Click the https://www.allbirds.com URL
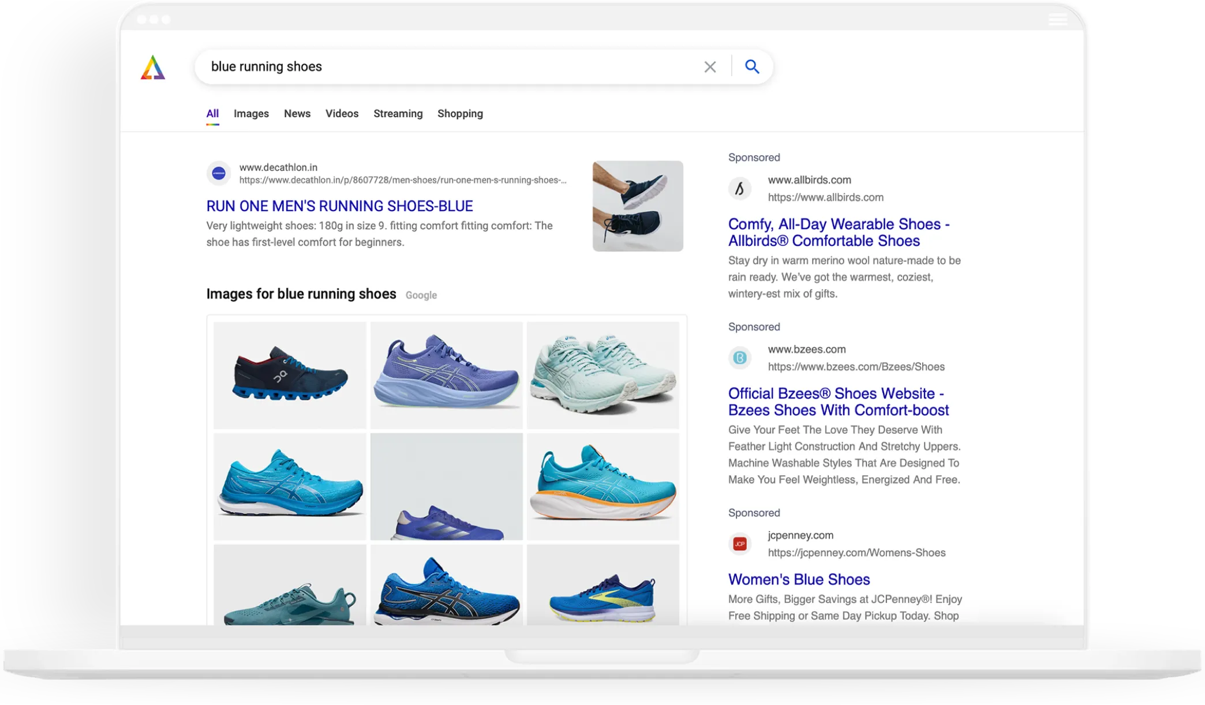1205x705 pixels. (825, 197)
